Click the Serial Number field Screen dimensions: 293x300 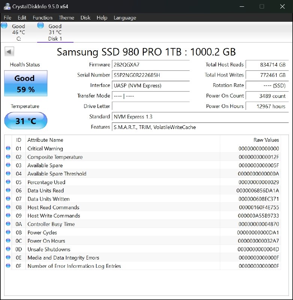click(150, 75)
